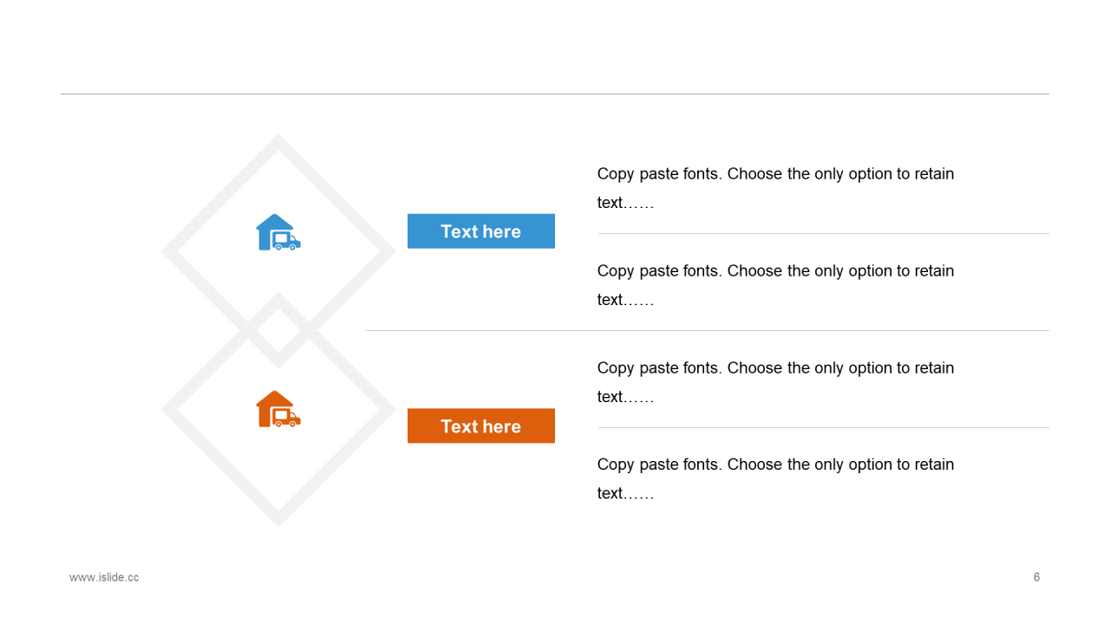The width and height of the screenshot is (1110, 624).
Task: Select the third Copy paste fonts paragraph
Action: coord(776,382)
